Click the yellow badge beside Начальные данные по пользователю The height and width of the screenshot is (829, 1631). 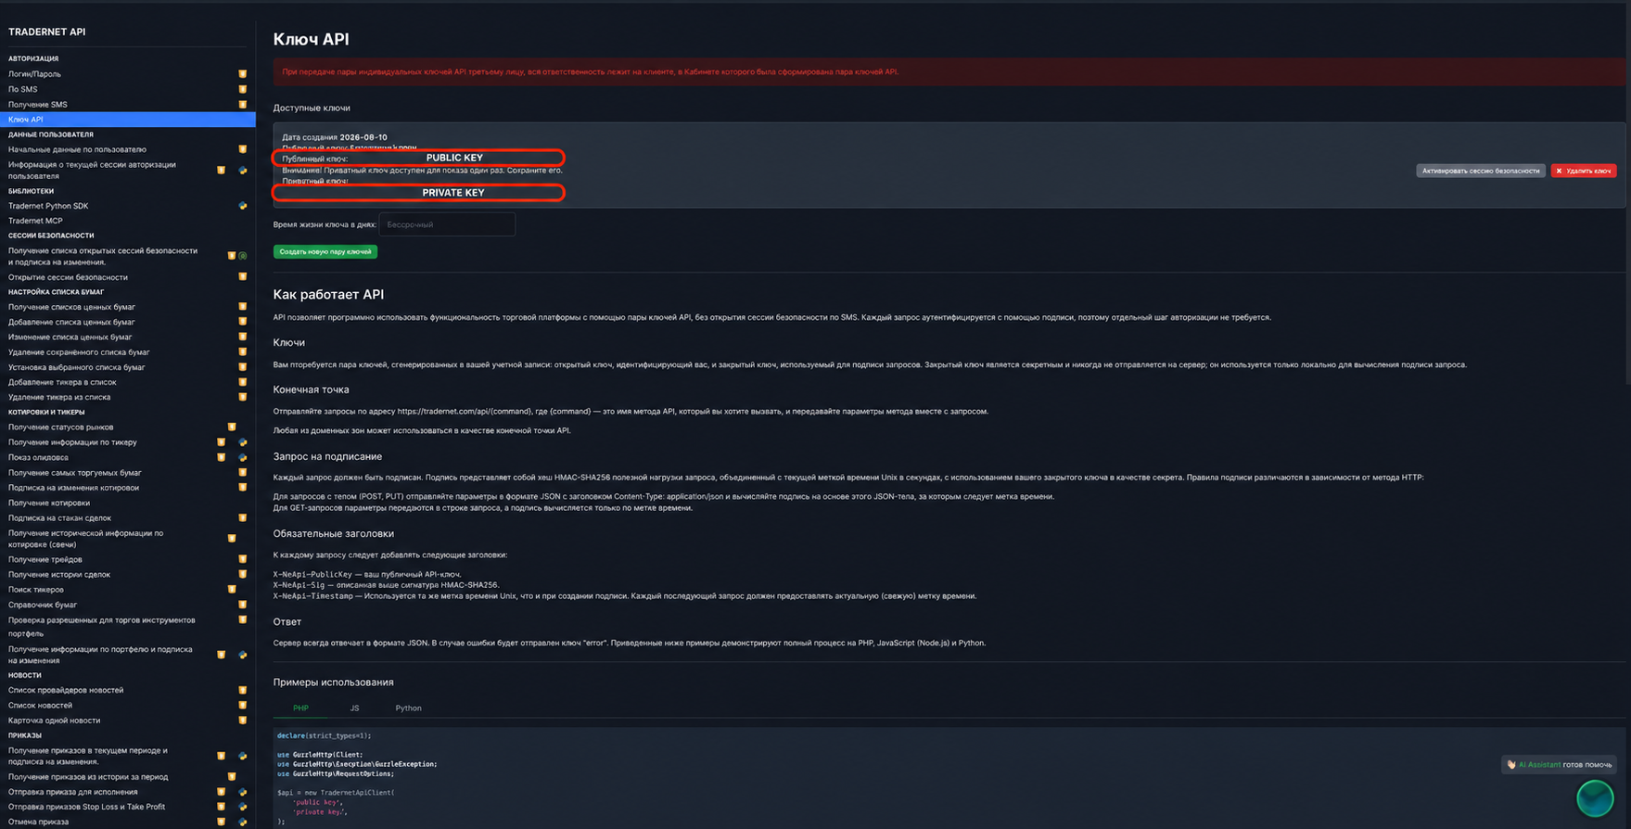pyautogui.click(x=243, y=149)
